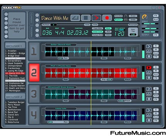Toggle Overdub mode
Viewport: 166px width, 139px height.
click(x=119, y=16)
